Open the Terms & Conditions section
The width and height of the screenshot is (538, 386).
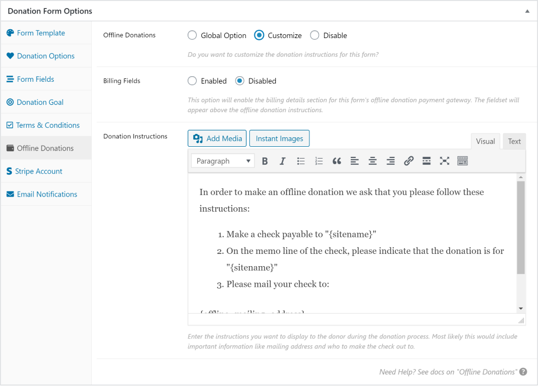46,125
